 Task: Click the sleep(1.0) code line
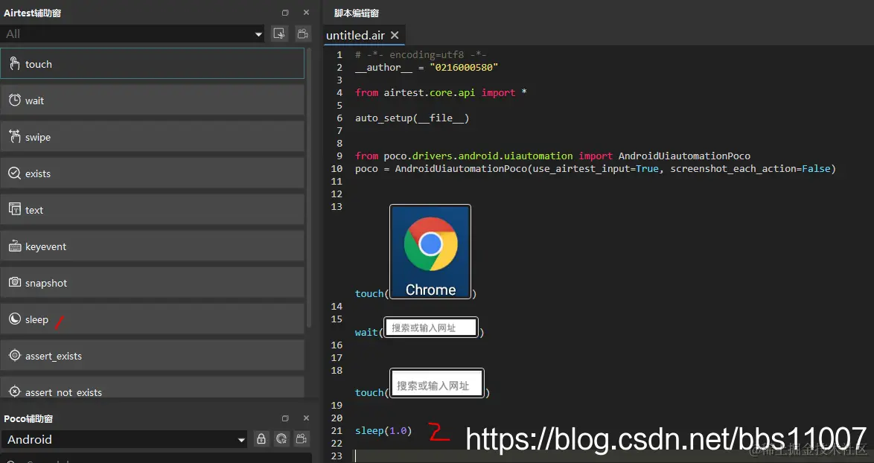(x=383, y=431)
